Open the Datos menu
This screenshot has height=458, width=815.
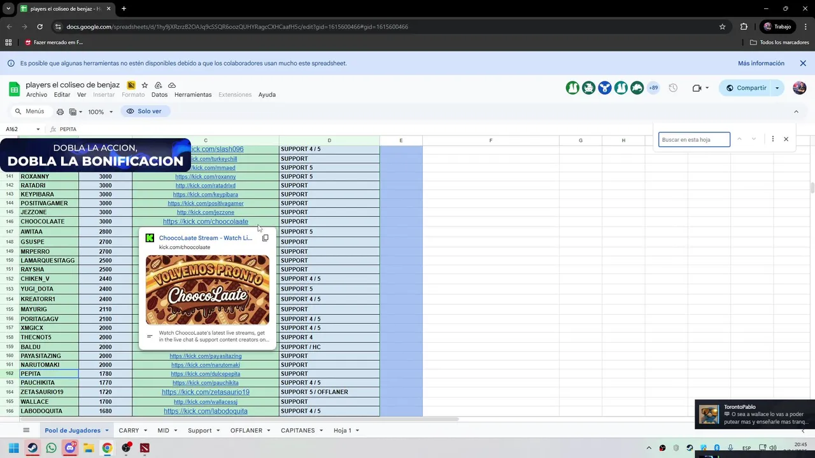[x=159, y=95]
